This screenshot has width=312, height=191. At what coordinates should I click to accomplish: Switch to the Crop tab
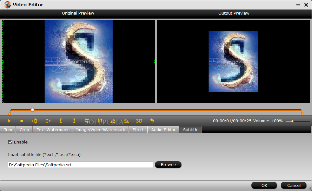point(24,130)
